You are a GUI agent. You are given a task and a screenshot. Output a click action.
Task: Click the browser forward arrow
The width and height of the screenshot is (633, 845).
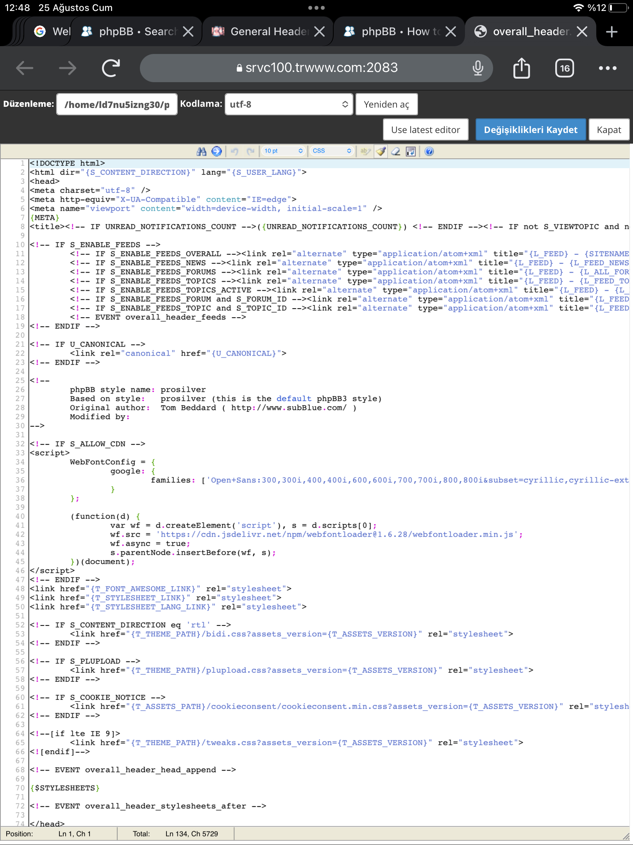(68, 68)
